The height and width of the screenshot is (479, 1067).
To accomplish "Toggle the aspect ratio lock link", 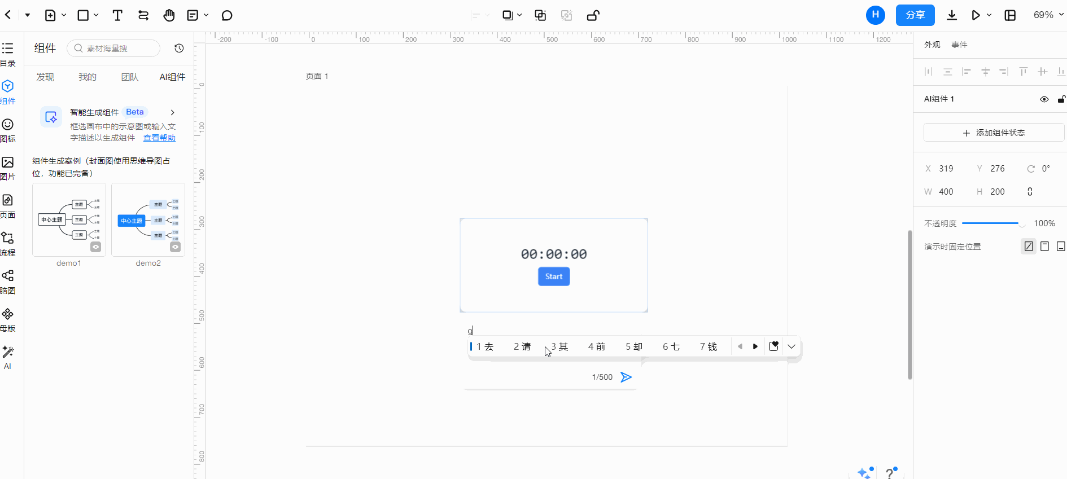I will click(1030, 192).
